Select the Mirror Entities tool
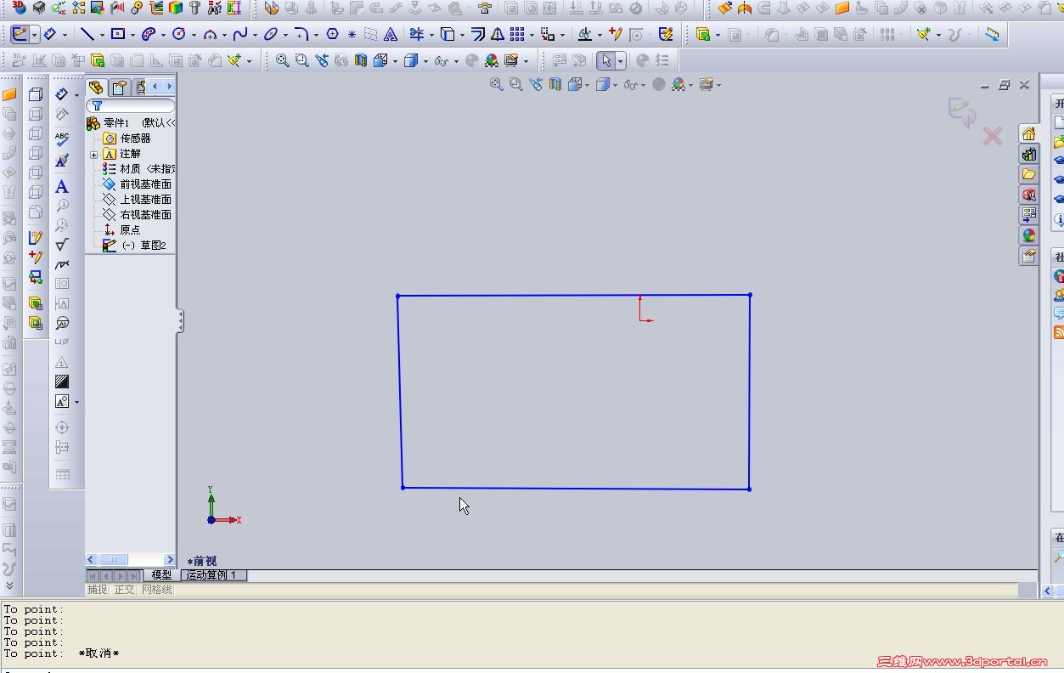 pos(498,35)
